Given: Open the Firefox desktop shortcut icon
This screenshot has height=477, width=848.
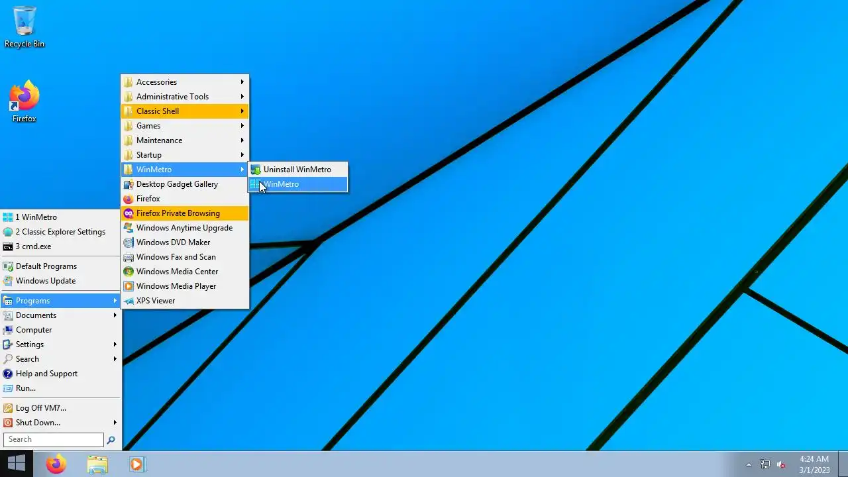Looking at the screenshot, I should tap(25, 102).
